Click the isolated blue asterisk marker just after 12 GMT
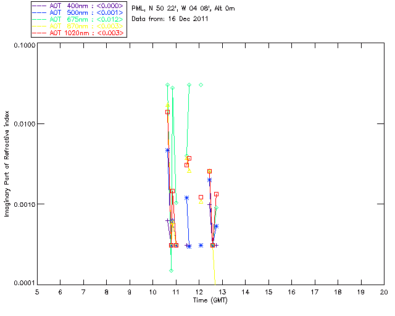 [201, 245]
